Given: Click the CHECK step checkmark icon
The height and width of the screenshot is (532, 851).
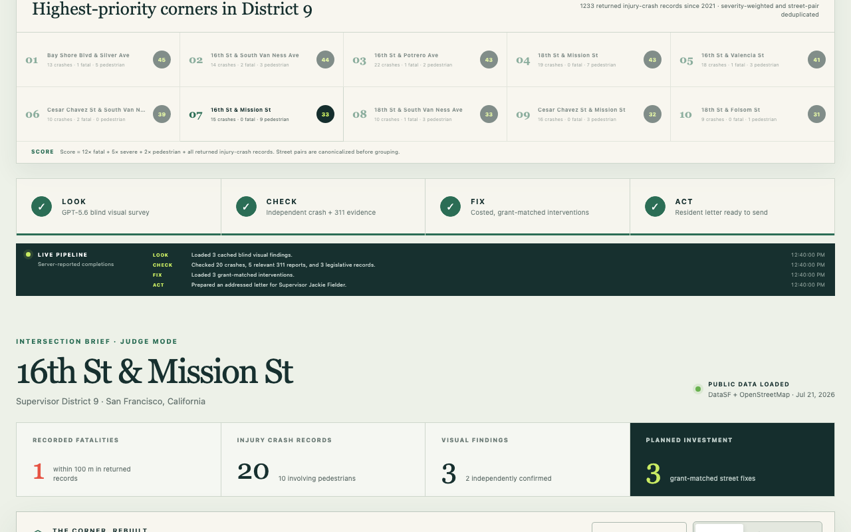Looking at the screenshot, I should [246, 207].
